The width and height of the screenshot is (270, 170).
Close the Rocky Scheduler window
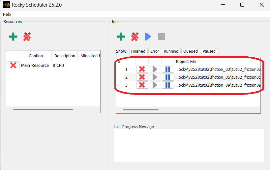(x=262, y=5)
